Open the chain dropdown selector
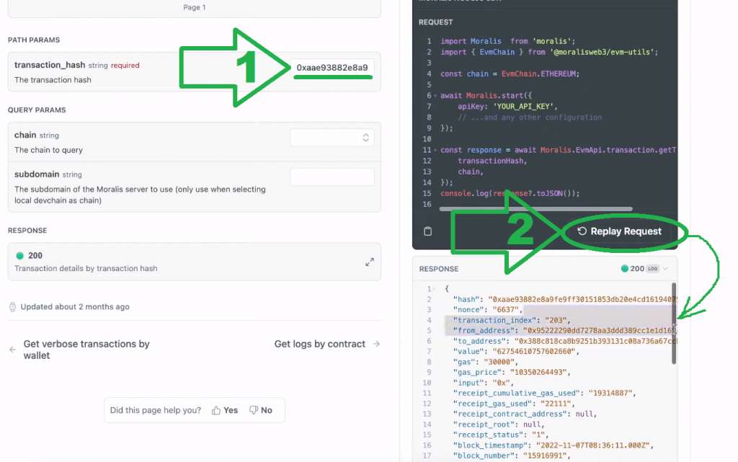Image resolution: width=738 pixels, height=462 pixels. click(332, 138)
